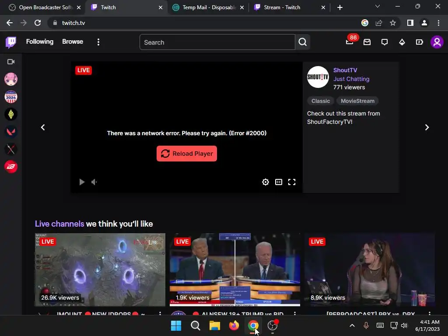Open the Whispers chat icon

(x=385, y=42)
